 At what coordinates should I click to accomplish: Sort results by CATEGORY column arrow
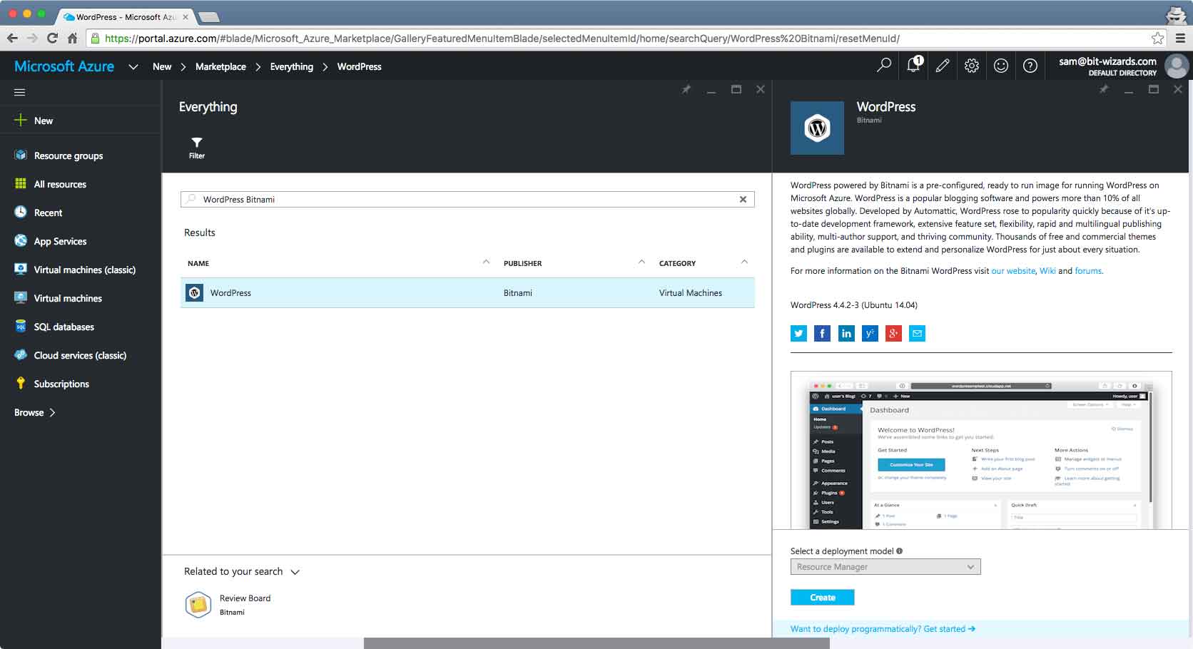click(744, 262)
